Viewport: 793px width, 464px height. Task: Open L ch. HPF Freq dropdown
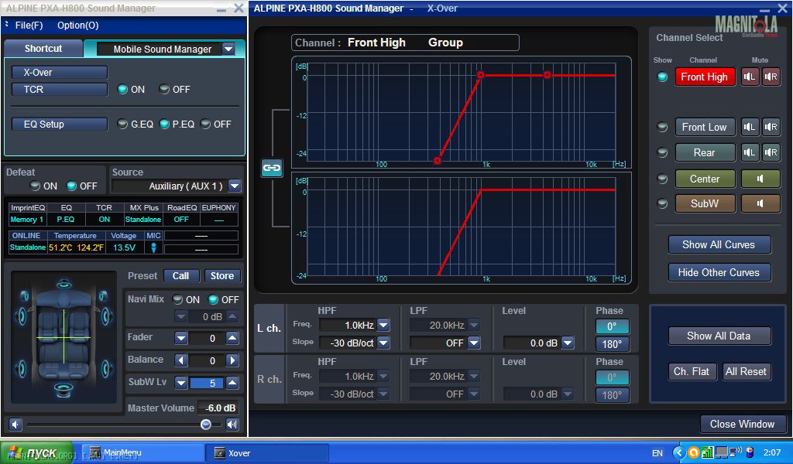[x=383, y=325]
